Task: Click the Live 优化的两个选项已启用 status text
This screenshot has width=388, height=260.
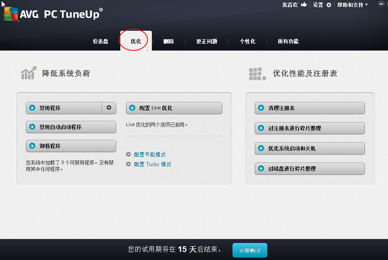Action: click(x=157, y=125)
